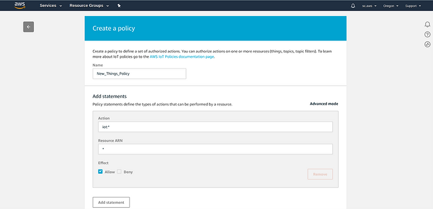This screenshot has width=433, height=209.
Task: Switch to Advanced mode
Action: (x=324, y=104)
